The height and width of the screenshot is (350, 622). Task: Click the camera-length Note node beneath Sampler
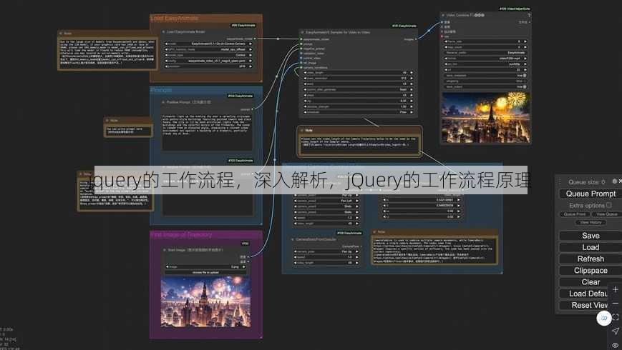[359, 141]
